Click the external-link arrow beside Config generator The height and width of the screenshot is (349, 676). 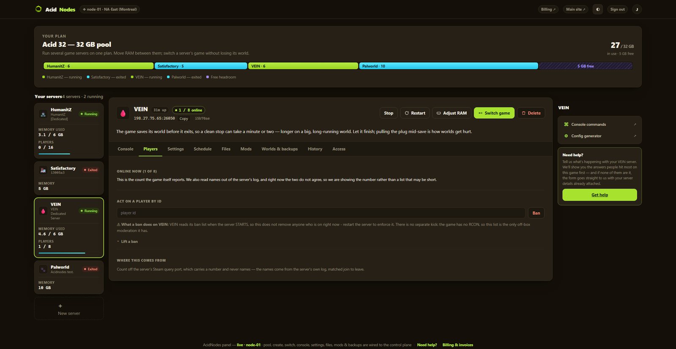click(635, 136)
